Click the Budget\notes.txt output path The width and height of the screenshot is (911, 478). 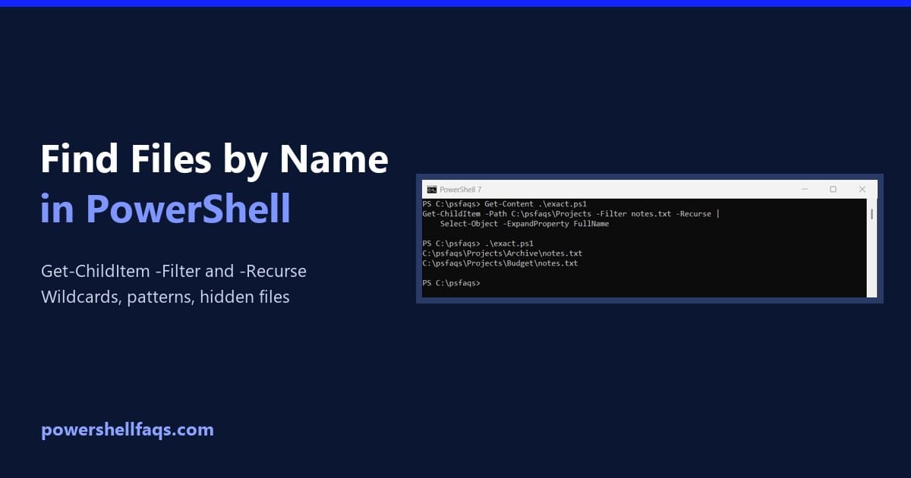point(500,263)
